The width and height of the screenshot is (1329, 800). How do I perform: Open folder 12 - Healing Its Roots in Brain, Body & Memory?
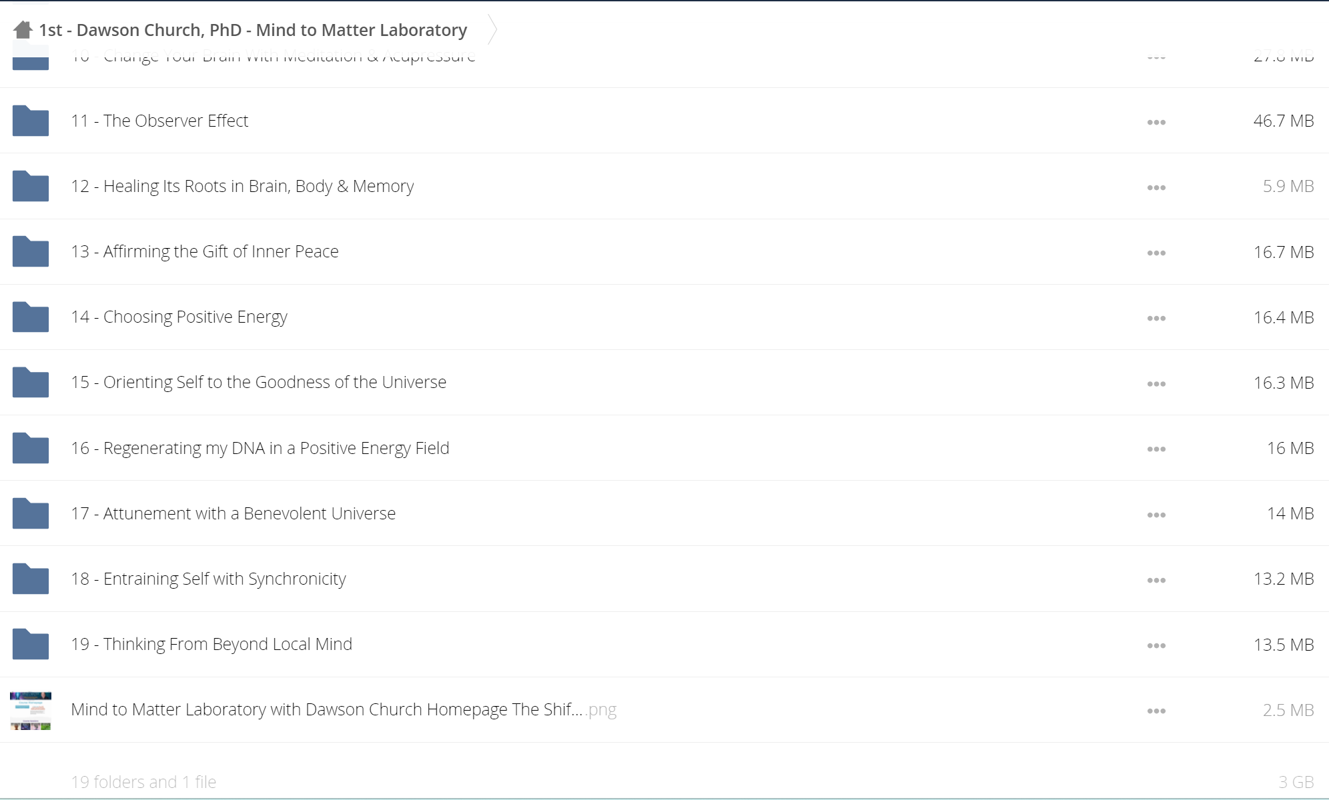tap(242, 186)
